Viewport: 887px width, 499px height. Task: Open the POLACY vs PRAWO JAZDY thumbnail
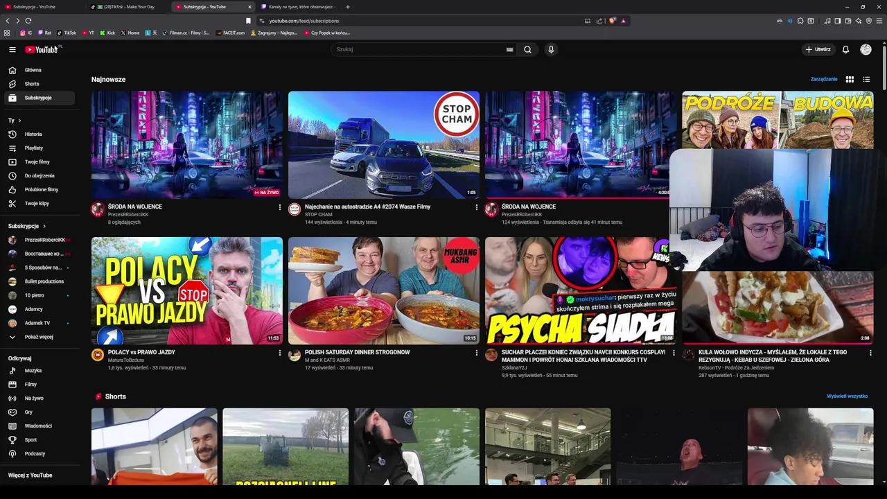187,290
